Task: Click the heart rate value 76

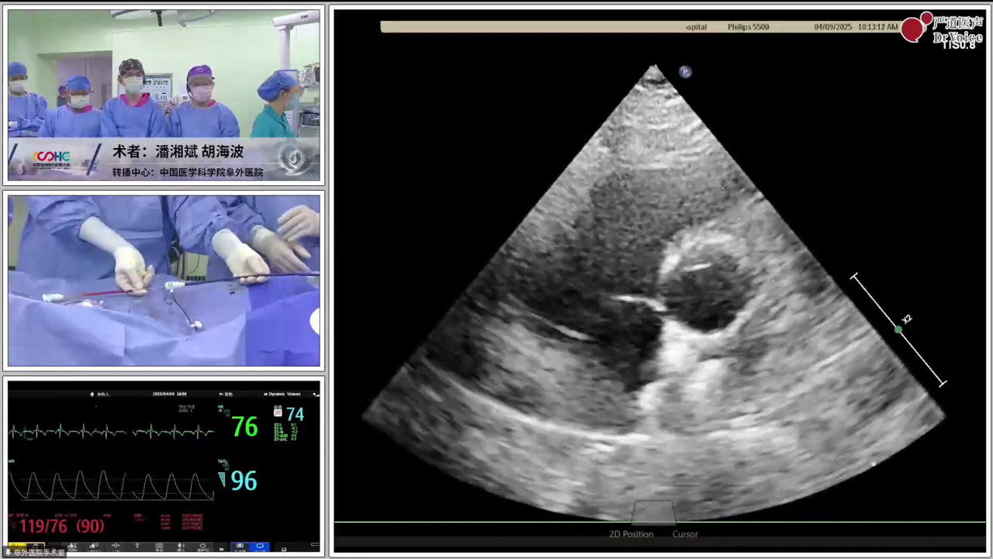Action: [244, 426]
